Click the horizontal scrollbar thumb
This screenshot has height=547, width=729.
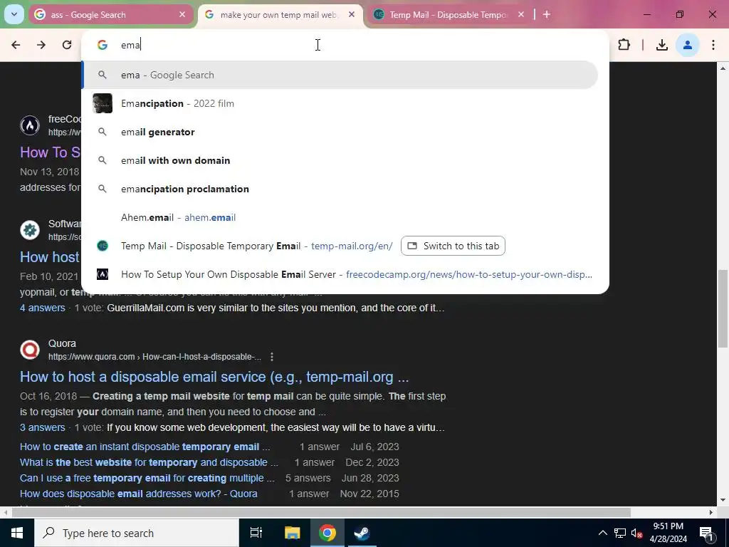pyautogui.click(x=321, y=513)
